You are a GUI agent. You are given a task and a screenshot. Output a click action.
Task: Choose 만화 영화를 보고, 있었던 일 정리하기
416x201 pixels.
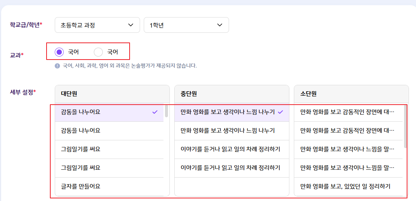[x=345, y=186]
